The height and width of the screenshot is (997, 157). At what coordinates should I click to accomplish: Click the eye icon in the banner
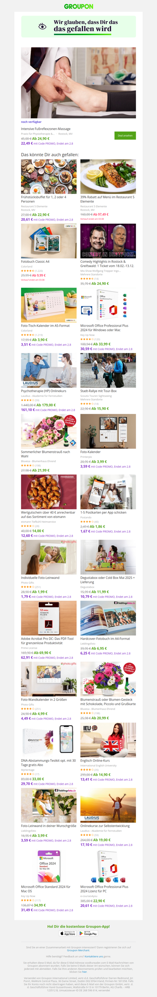42,26
